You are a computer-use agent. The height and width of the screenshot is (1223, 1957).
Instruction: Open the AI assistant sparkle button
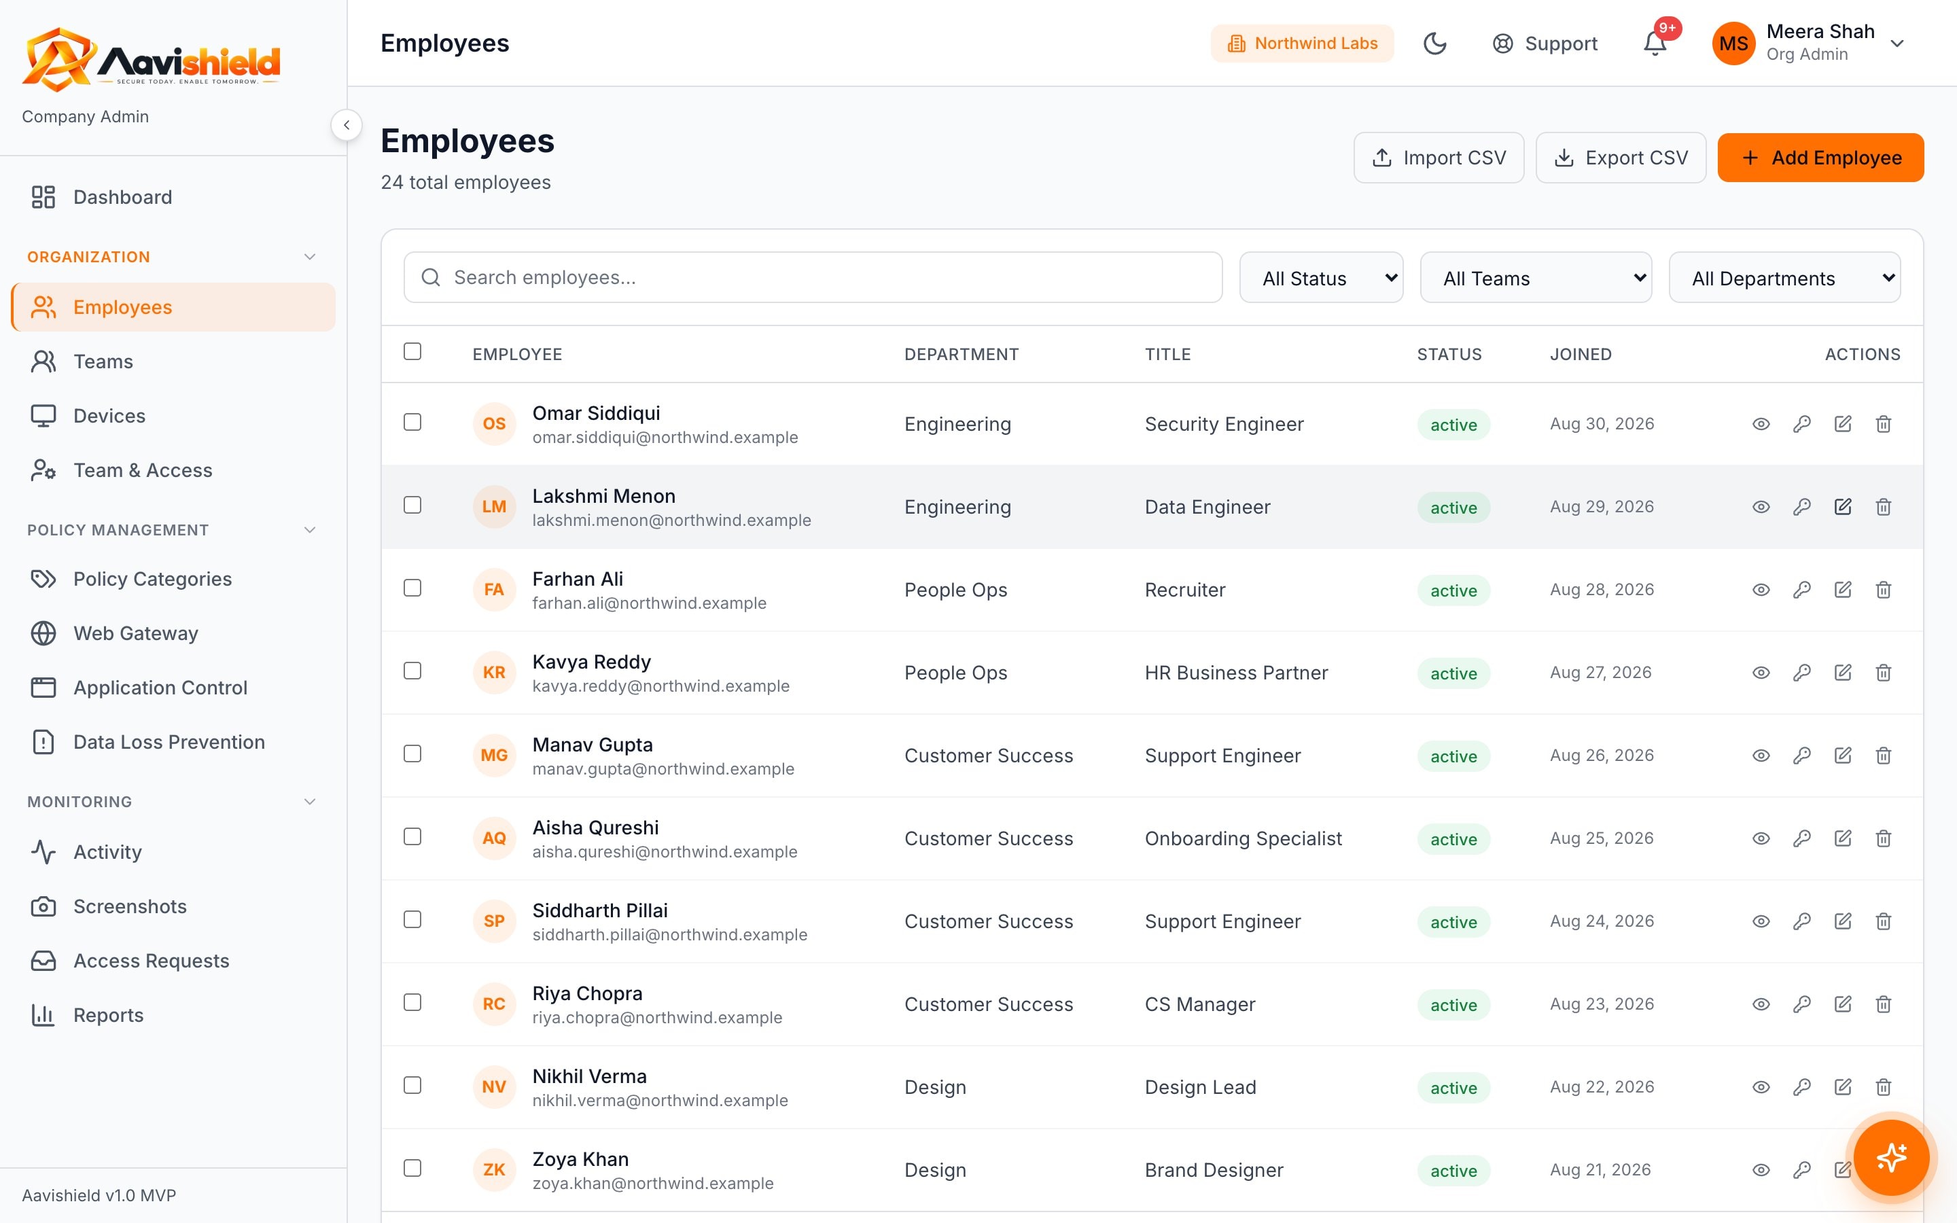point(1890,1158)
